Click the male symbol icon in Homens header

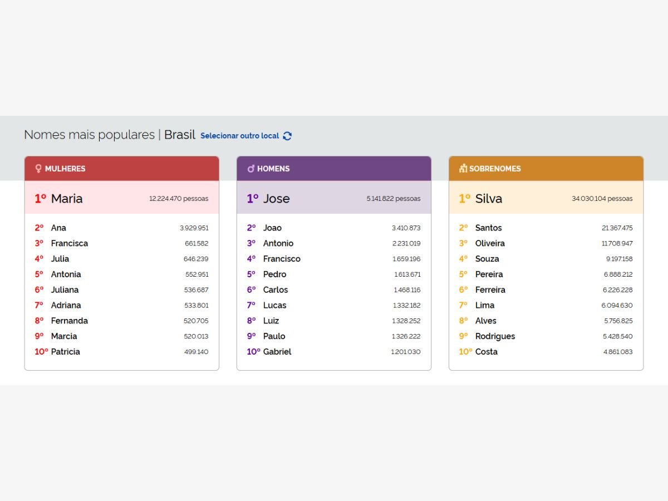(x=251, y=168)
